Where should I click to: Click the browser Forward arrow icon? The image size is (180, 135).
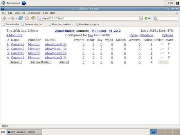coord(12,18)
